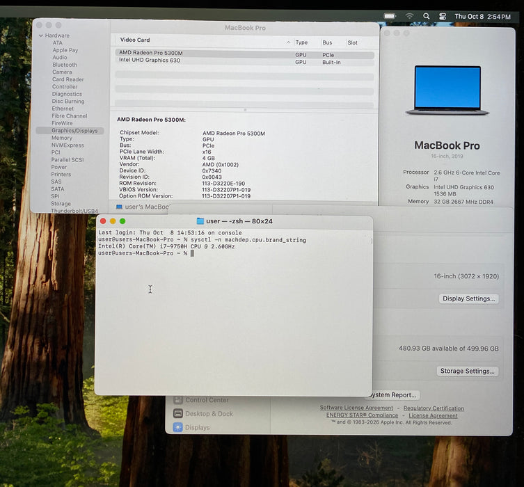Open Spotlight search in menu bar

(x=426, y=16)
